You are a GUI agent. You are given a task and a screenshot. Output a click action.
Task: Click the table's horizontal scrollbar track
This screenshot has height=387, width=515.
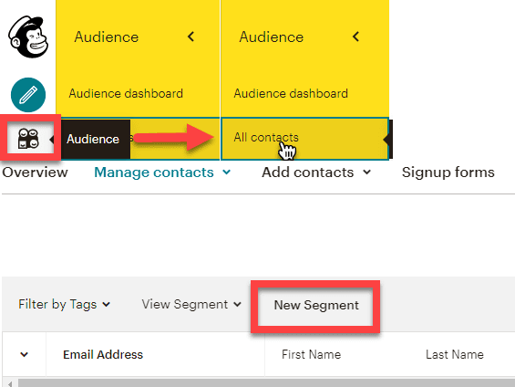click(x=266, y=383)
